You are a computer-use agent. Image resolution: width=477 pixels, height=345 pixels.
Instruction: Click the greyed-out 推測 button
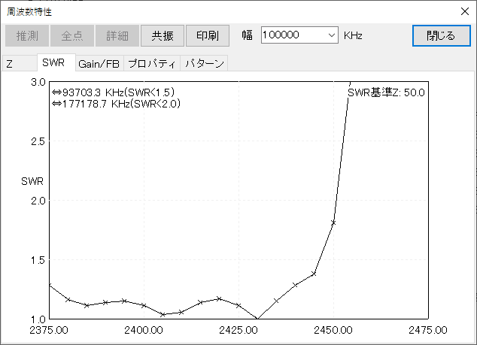tap(28, 35)
